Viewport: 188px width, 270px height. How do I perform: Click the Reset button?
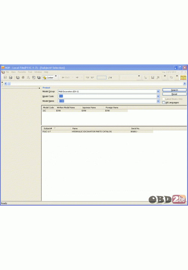[174, 94]
